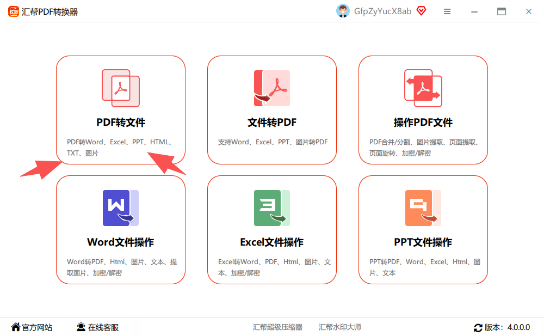The height and width of the screenshot is (336, 544).
Task: Click the 操作PDF文件 swap-arrows icon
Action: coord(423,88)
